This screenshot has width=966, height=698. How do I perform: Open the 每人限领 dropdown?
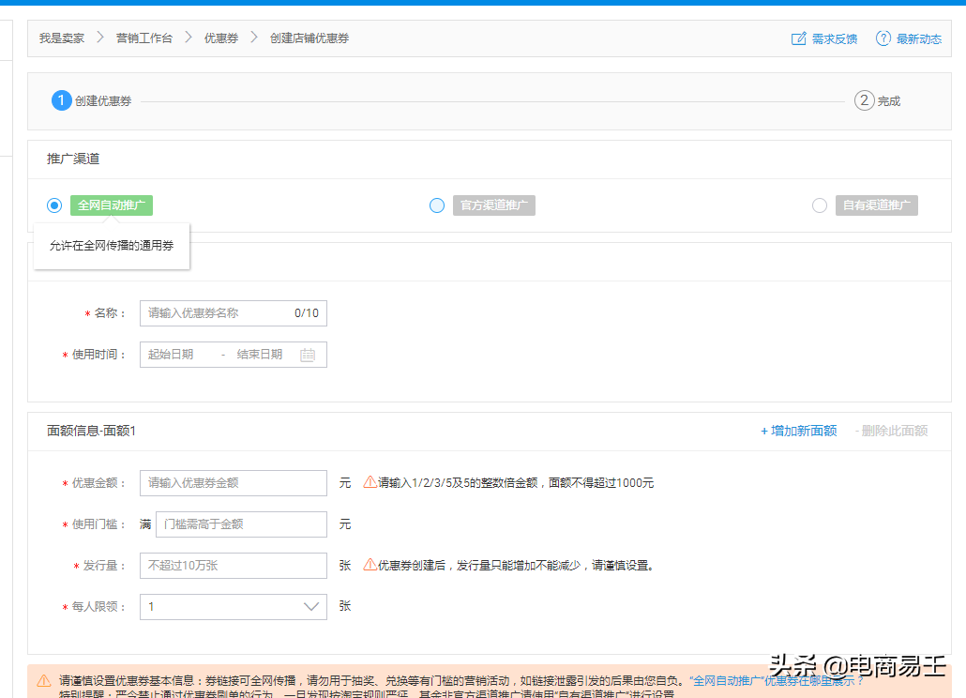(x=234, y=607)
